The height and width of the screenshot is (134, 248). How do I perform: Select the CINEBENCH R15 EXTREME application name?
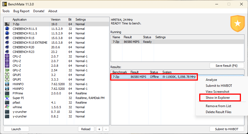[x=30, y=43]
